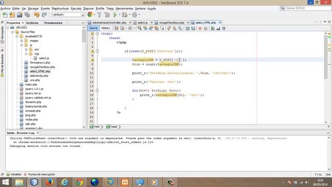Open the Navegar menu
This screenshot has width=332, height=187.
tap(33, 8)
